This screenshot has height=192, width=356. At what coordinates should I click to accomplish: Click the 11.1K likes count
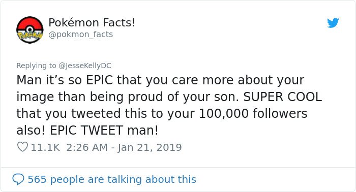click(x=45, y=147)
